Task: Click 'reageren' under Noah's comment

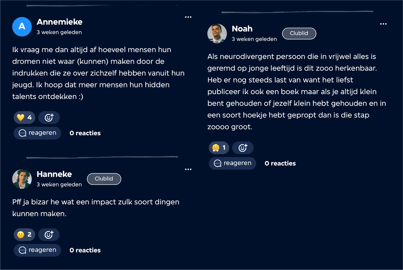Action: click(232, 163)
